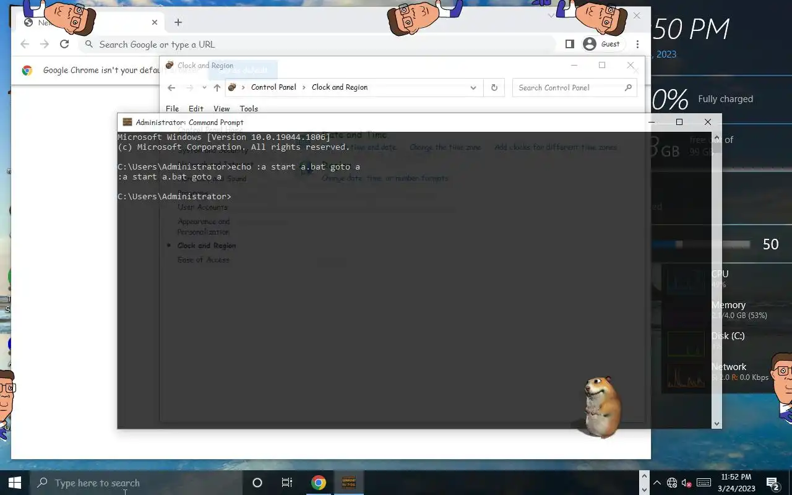Open the taskbar clock showing 11:52 PM

(738, 483)
